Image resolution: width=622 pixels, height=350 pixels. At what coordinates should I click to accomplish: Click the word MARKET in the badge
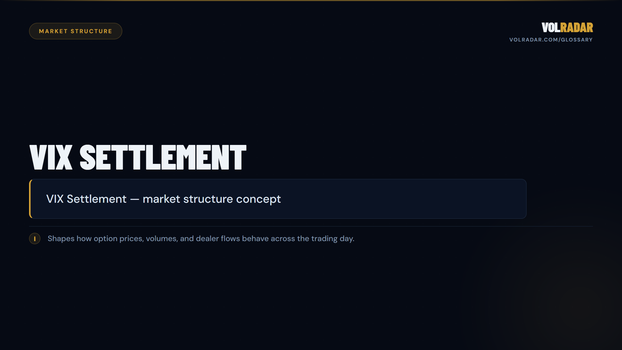[53, 31]
